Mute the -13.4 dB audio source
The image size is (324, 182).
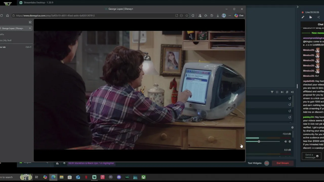tap(286, 142)
